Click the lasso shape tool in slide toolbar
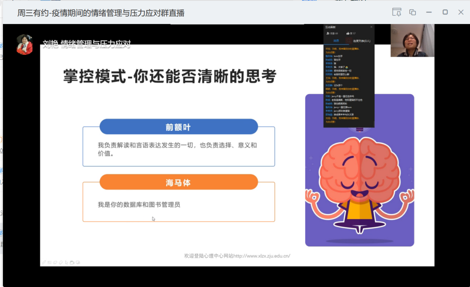 pyautogui.click(x=55, y=263)
